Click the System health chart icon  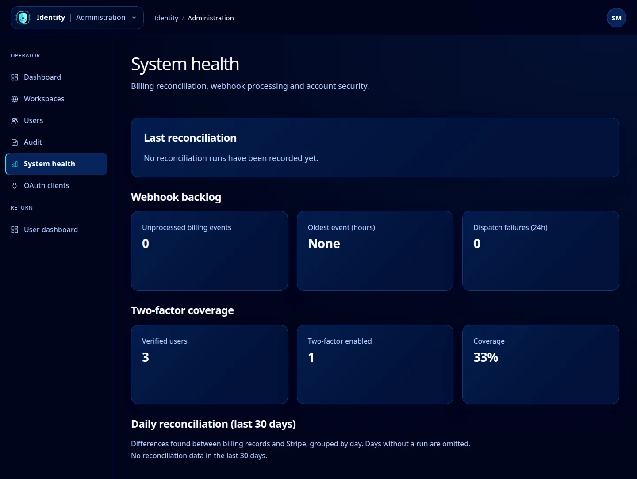[15, 164]
